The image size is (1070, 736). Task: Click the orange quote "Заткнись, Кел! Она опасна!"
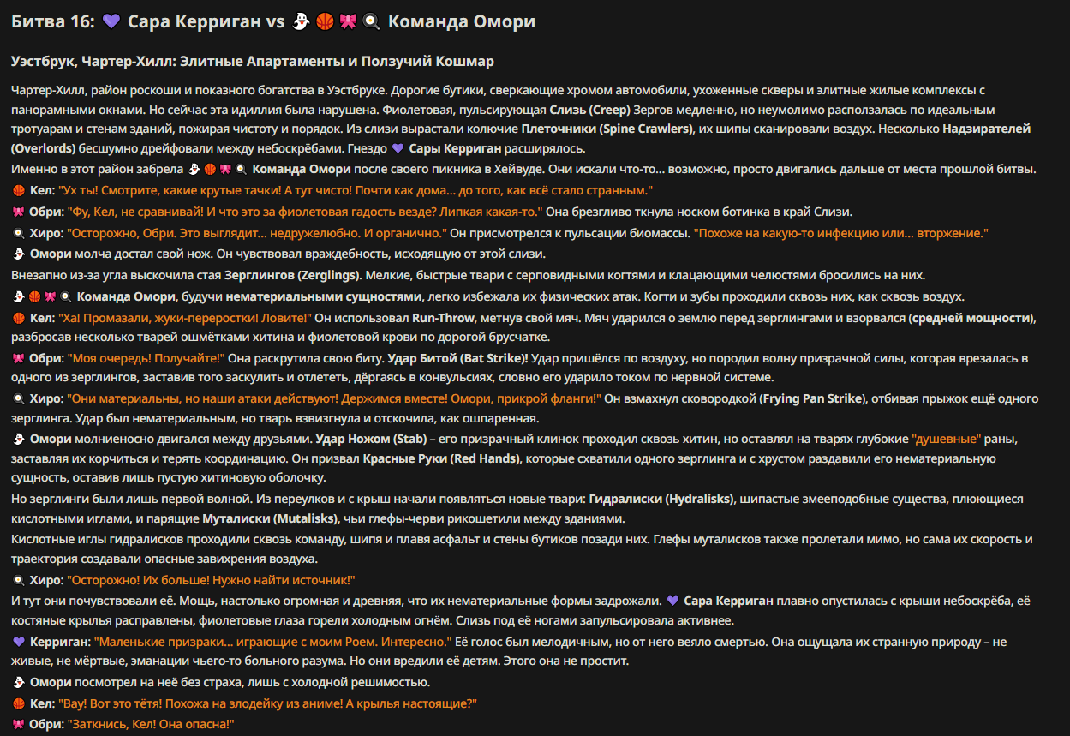tap(152, 725)
